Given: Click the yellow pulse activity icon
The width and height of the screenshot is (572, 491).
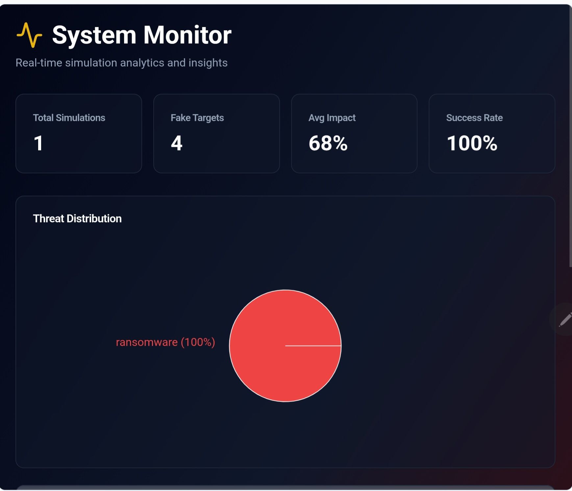Looking at the screenshot, I should pos(29,35).
